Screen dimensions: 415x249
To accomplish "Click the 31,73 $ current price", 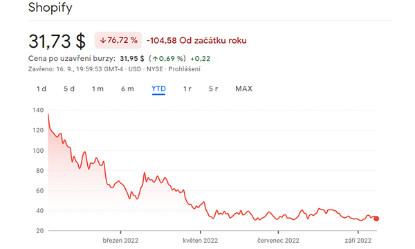I will click(57, 41).
